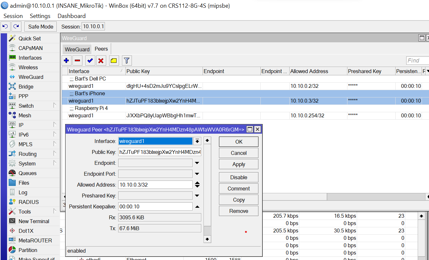429x260 pixels.
Task: Open Interfaces from the sidebar
Action: click(30, 58)
